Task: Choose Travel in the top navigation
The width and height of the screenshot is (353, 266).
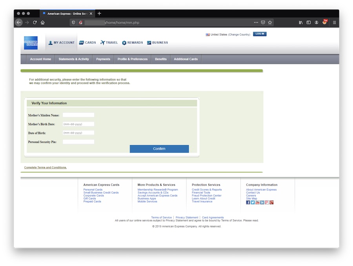Action: coord(109,43)
